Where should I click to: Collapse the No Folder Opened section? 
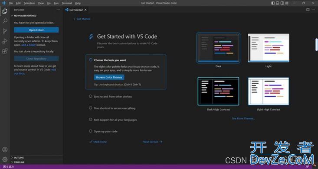pos(36,16)
